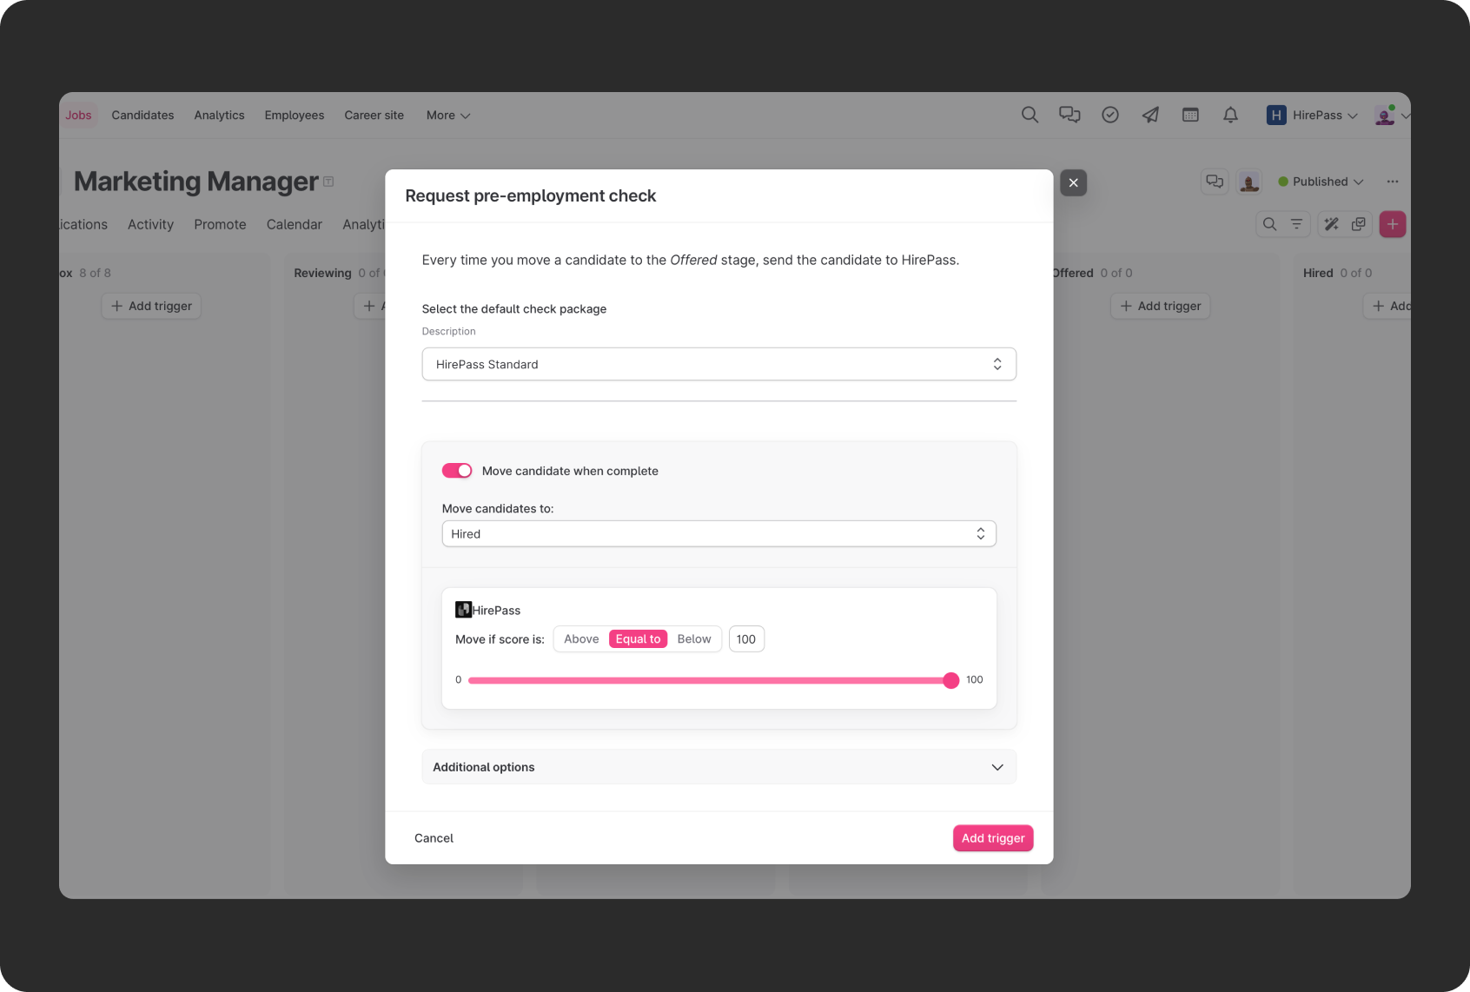
Task: Select the Above score condition
Action: tap(581, 639)
